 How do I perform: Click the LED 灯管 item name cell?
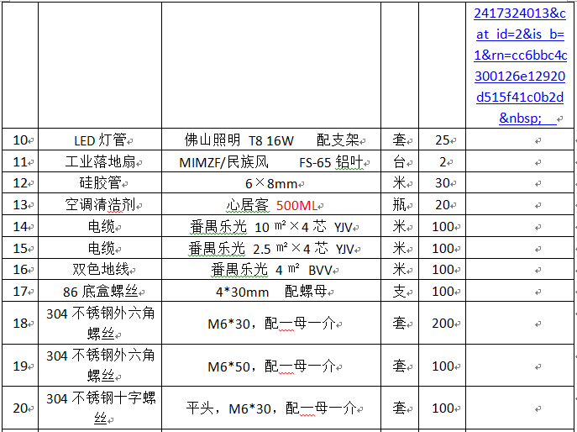97,140
